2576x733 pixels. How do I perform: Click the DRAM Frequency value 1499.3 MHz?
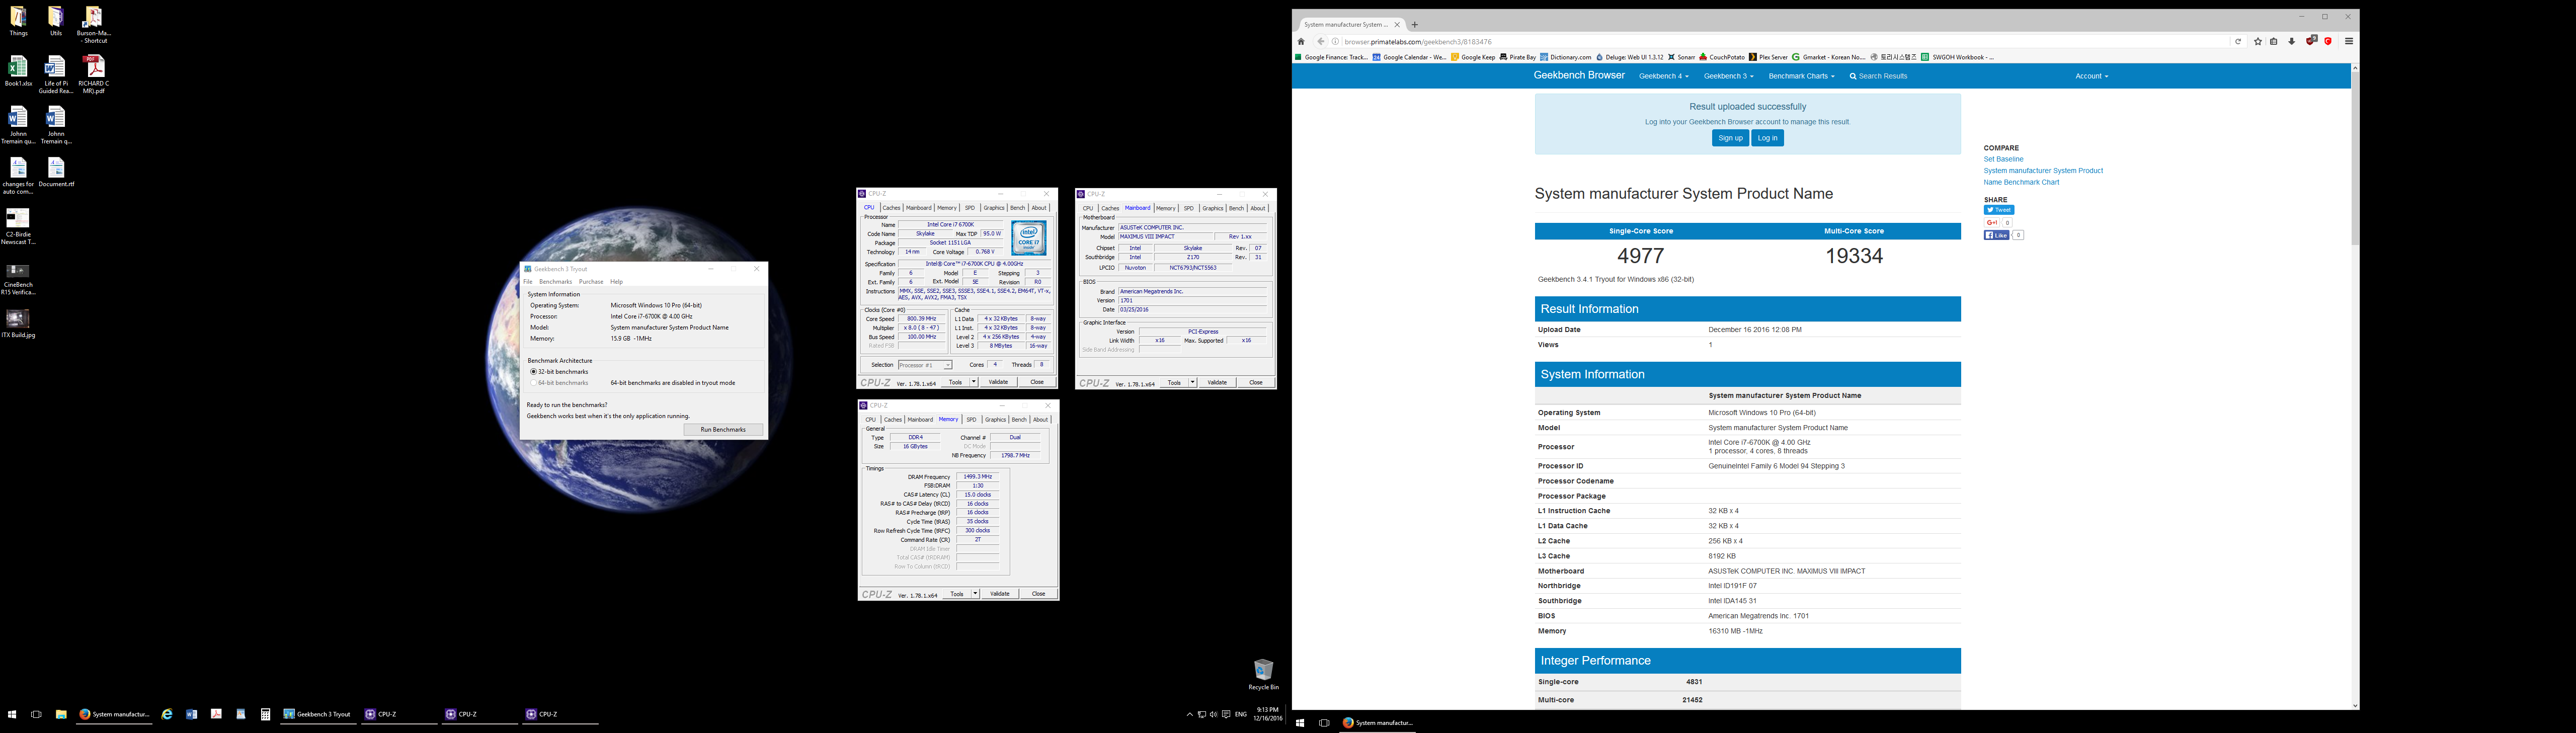[x=977, y=477]
